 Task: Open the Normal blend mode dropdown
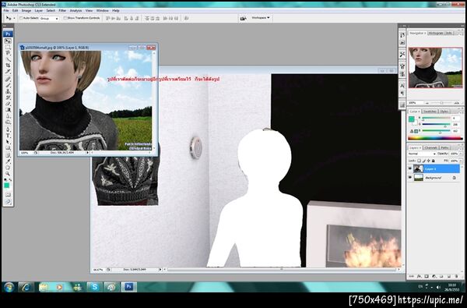point(422,154)
